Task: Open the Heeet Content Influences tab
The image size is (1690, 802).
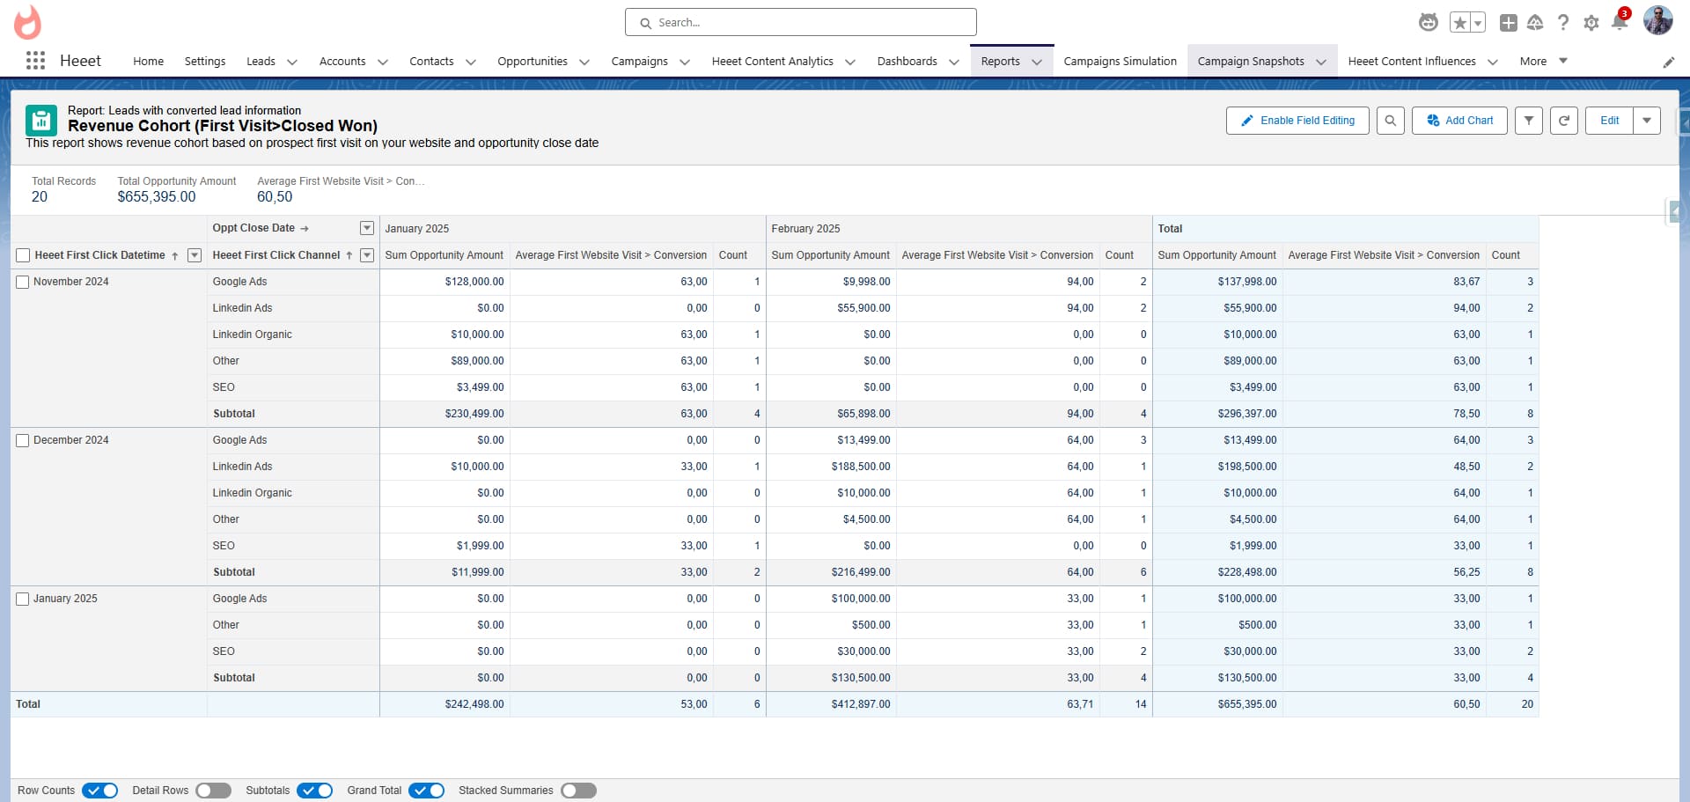Action: pos(1412,61)
